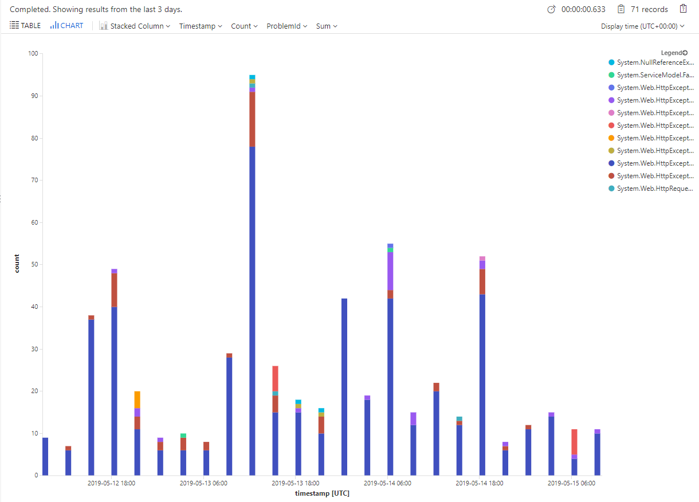
Task: Click the Stacked Column chart icon
Action: pyautogui.click(x=104, y=26)
